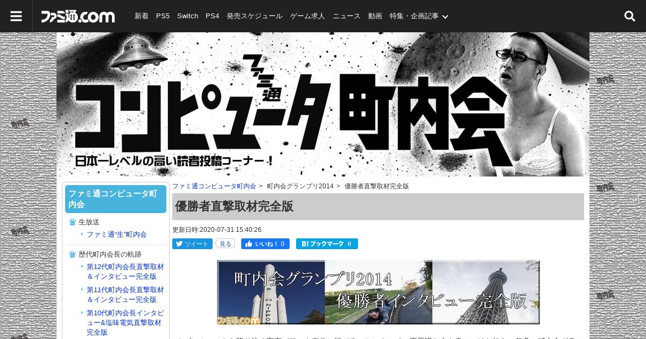
Task: Open the hamburger menu icon
Action: [16, 16]
